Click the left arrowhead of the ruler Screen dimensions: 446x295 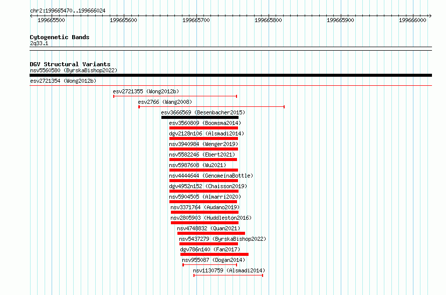31,16
